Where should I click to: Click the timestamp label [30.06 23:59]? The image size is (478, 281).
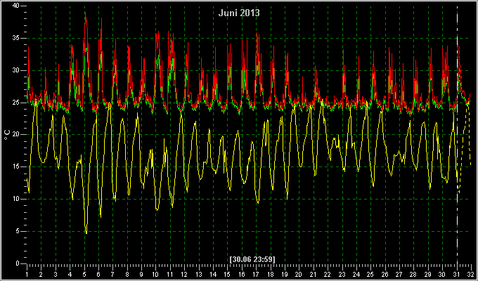[252, 259]
